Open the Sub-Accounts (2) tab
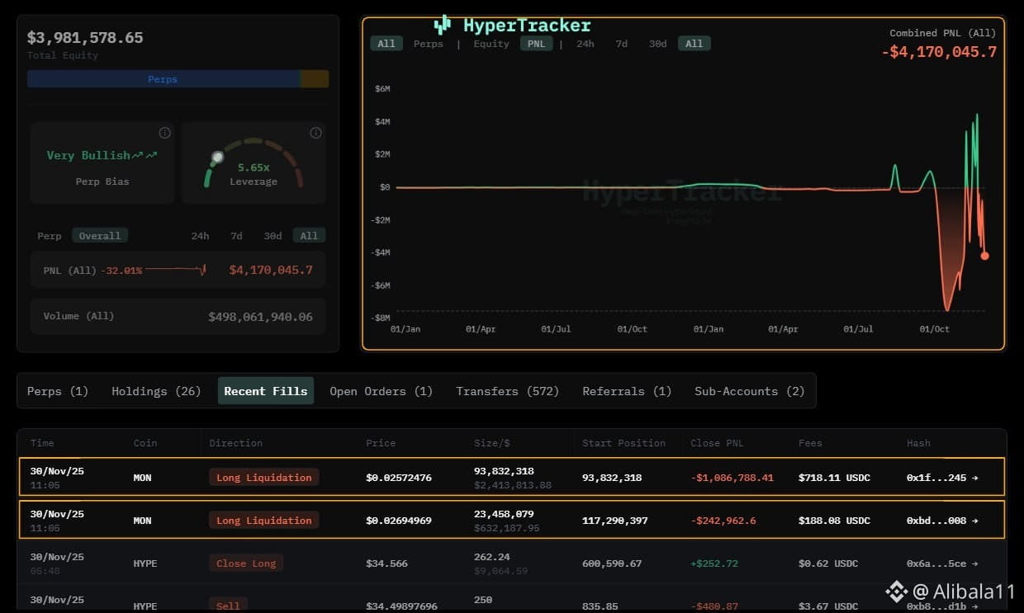This screenshot has width=1024, height=613. [x=749, y=391]
